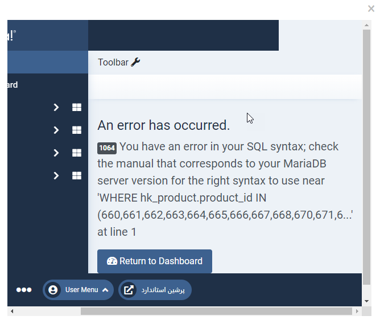The height and width of the screenshot is (328, 380).
Task: Click the vertical scrollbar down arrow
Action: pos(367,301)
